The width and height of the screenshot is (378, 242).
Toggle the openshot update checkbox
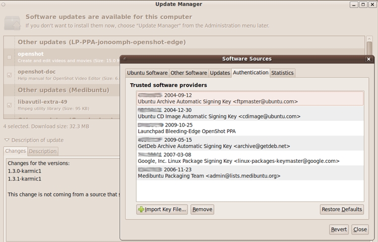9,57
